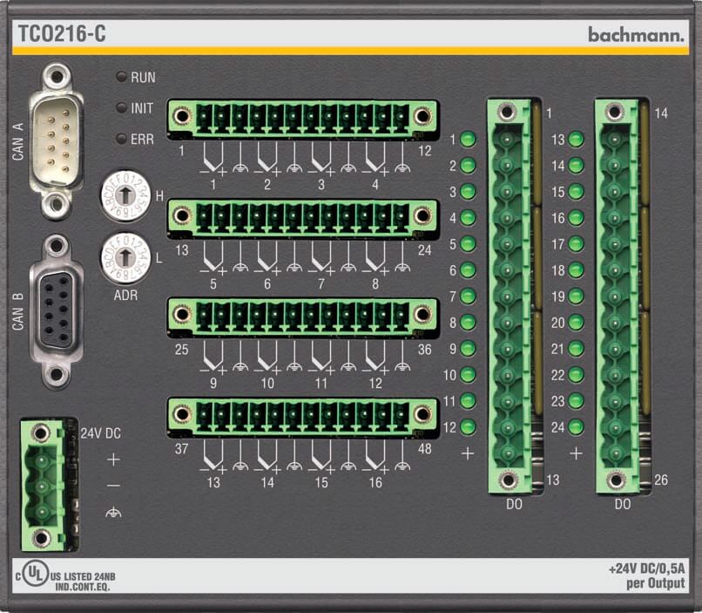Image resolution: width=702 pixels, height=613 pixels.
Task: Click the '+24V DC/0,5A per Output' text
Action: coord(647,576)
